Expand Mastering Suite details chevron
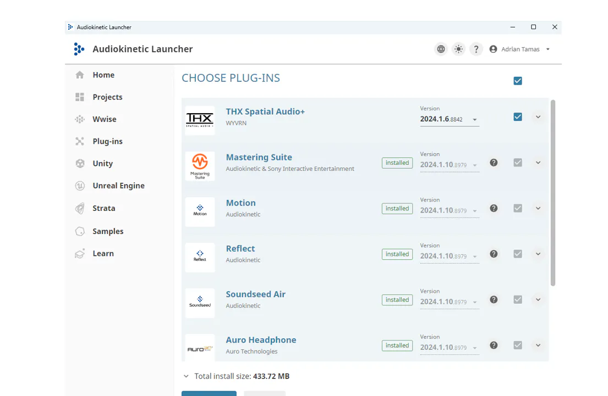The height and width of the screenshot is (396, 608). coord(538,163)
